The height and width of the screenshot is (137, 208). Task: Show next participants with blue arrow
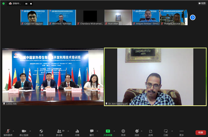[x=193, y=17]
